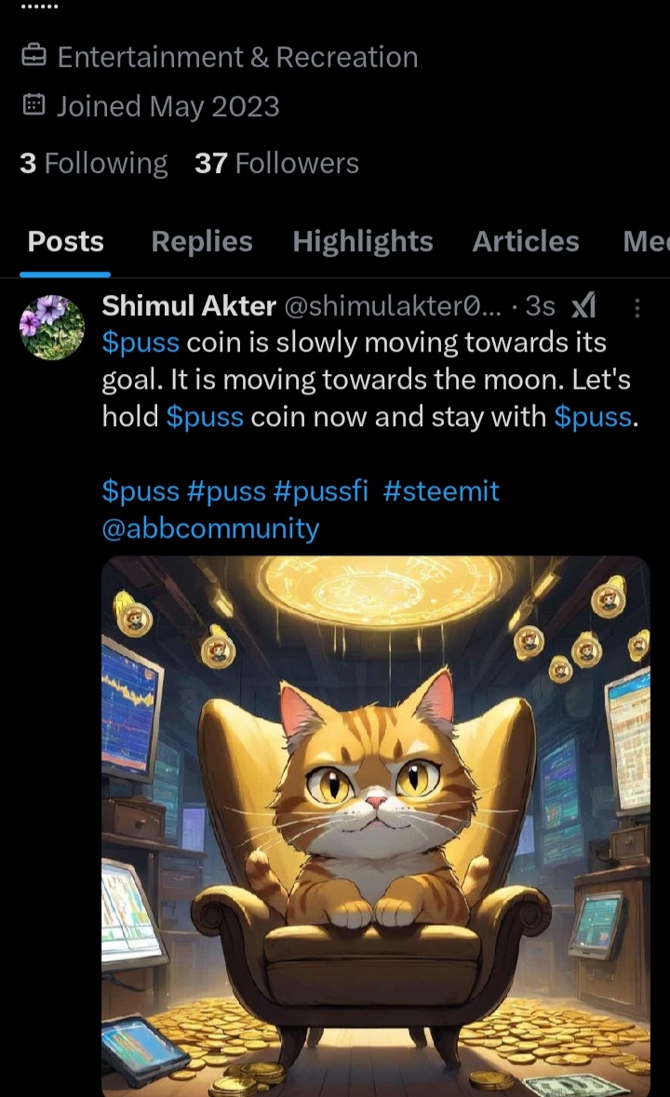Screen dimensions: 670x1097
Task: Open the Articles tab
Action: pos(525,241)
